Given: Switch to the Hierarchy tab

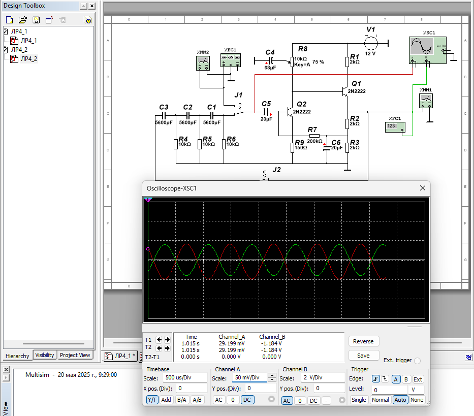Looking at the screenshot, I should [x=17, y=356].
